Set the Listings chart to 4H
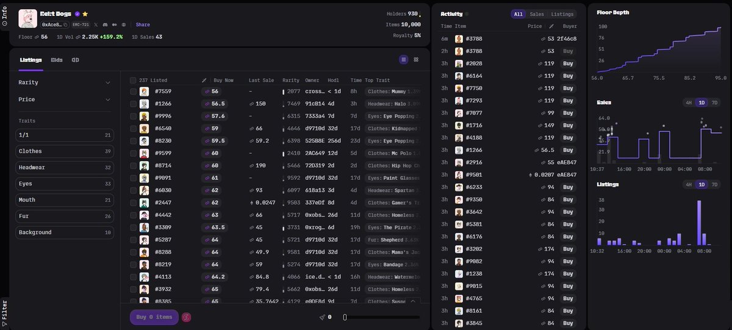Screen dimensions: 732x330 point(689,184)
